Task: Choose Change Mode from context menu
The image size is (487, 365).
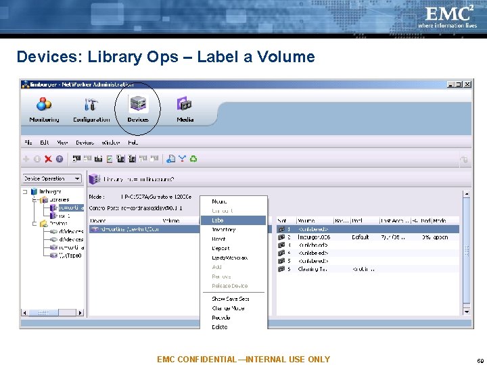Action: coord(233,308)
